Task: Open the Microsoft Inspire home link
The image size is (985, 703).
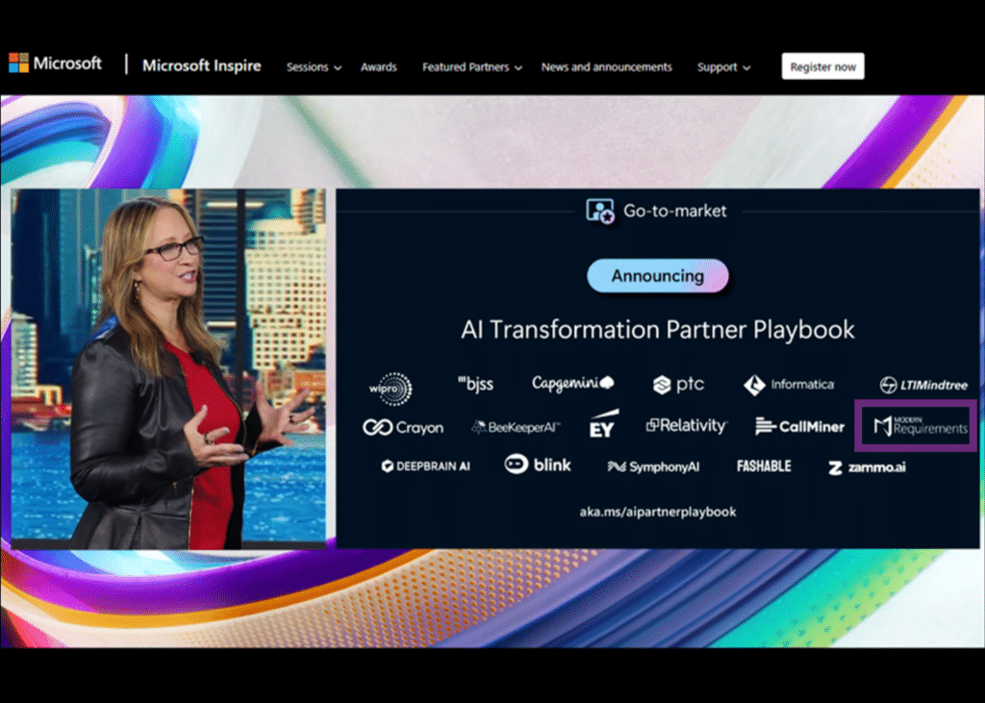Action: coord(202,65)
